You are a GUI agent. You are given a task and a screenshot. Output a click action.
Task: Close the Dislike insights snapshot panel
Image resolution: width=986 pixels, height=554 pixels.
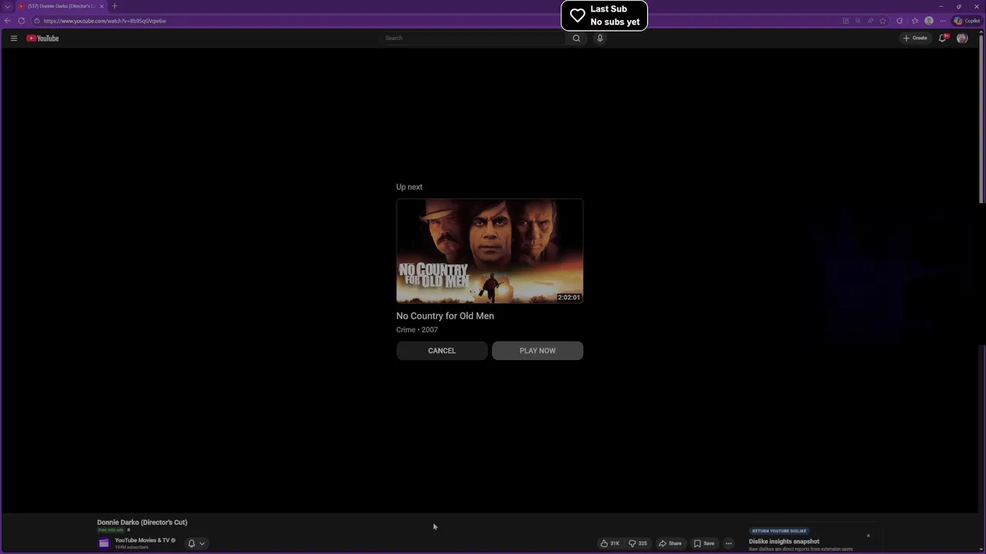pos(868,536)
